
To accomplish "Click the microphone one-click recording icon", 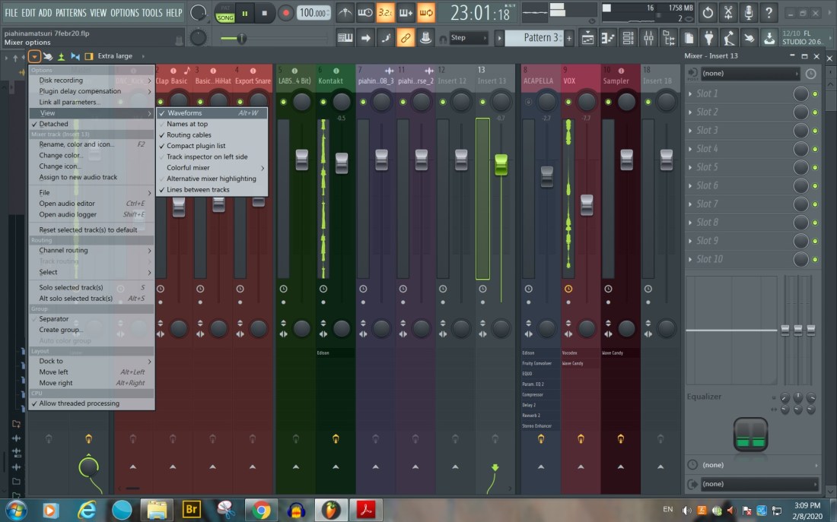I will tap(748, 13).
